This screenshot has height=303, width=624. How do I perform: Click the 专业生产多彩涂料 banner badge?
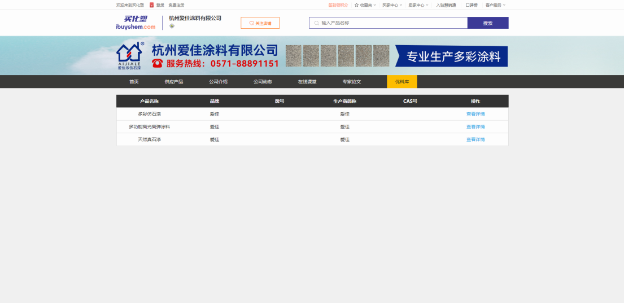pyautogui.click(x=451, y=56)
